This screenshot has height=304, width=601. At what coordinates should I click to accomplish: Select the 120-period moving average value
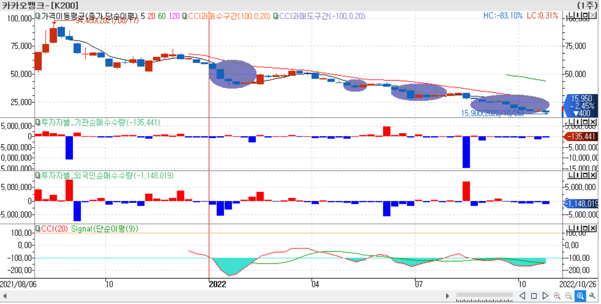point(174,16)
